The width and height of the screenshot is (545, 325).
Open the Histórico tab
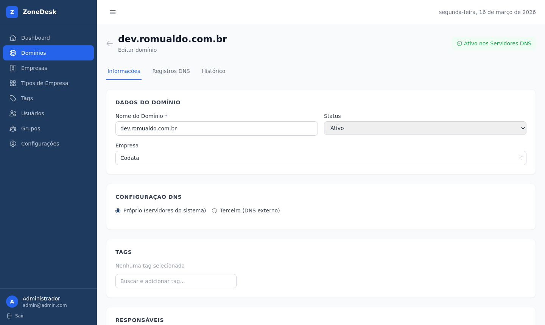(213, 71)
